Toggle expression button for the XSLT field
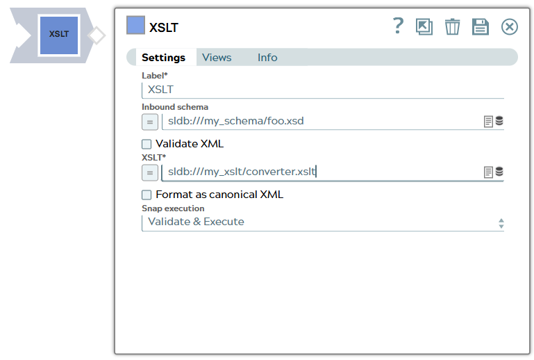Viewport: 534px width, 360px height. point(150,172)
